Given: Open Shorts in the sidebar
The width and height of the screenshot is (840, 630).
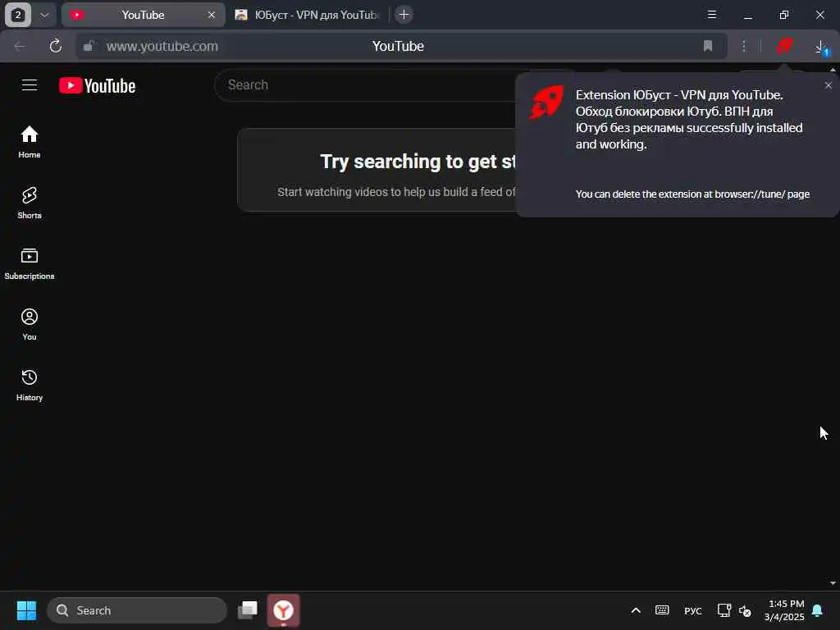Looking at the screenshot, I should pos(30,203).
